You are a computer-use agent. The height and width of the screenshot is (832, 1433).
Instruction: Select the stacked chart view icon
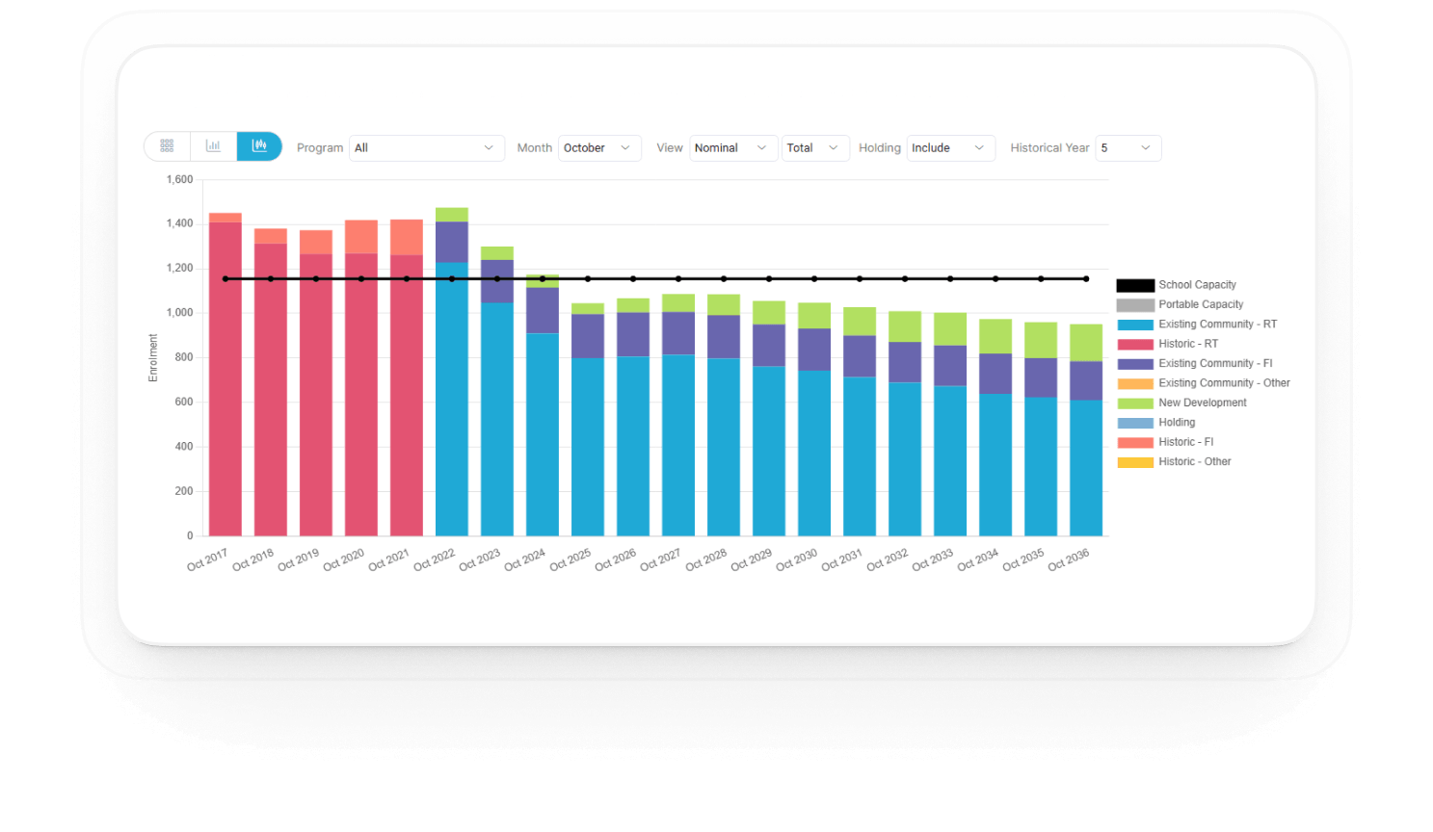coord(259,146)
